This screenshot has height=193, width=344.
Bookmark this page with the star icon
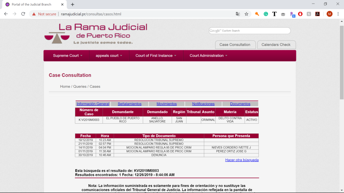(246, 14)
